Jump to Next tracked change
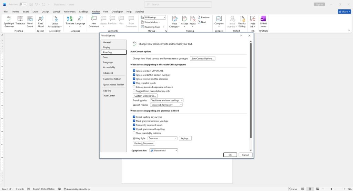The height and width of the screenshot is (191, 353). click(x=202, y=22)
